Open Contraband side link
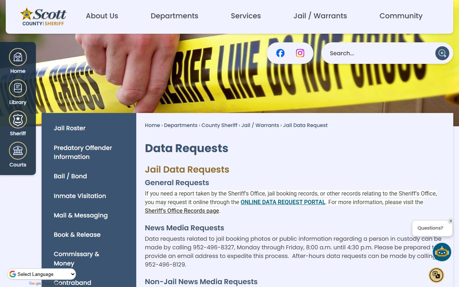The image size is (459, 287). [72, 283]
